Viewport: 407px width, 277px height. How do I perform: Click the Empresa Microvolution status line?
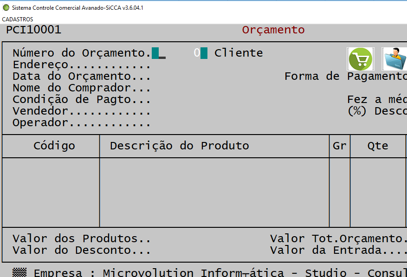(220, 272)
